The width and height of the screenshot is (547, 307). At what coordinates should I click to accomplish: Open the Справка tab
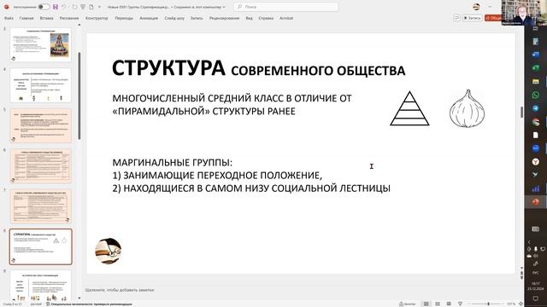(x=266, y=18)
